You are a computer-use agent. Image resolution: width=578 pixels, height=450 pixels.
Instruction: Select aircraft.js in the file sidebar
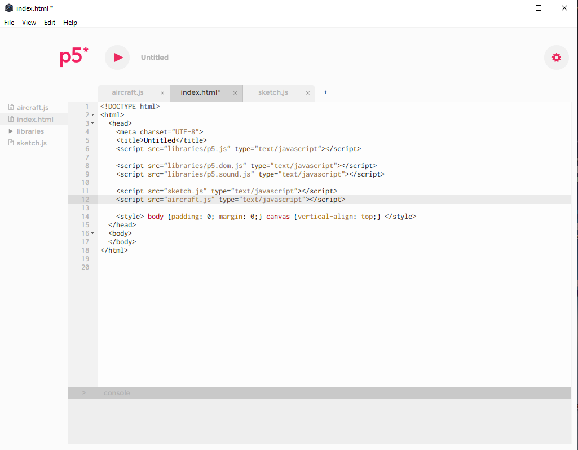(33, 108)
